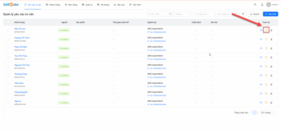The width and height of the screenshot is (281, 132).
Task: Tick the checkbox for Phương Thảo
Action: 8,75
